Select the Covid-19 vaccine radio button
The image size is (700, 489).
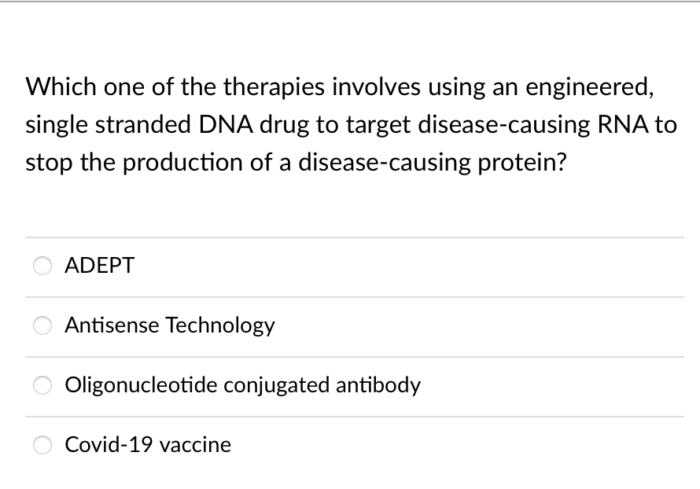click(x=42, y=445)
